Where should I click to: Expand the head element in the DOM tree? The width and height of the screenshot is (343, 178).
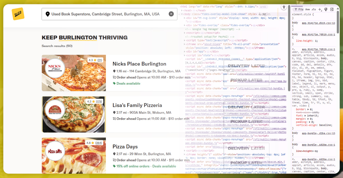(x=182, y=10)
